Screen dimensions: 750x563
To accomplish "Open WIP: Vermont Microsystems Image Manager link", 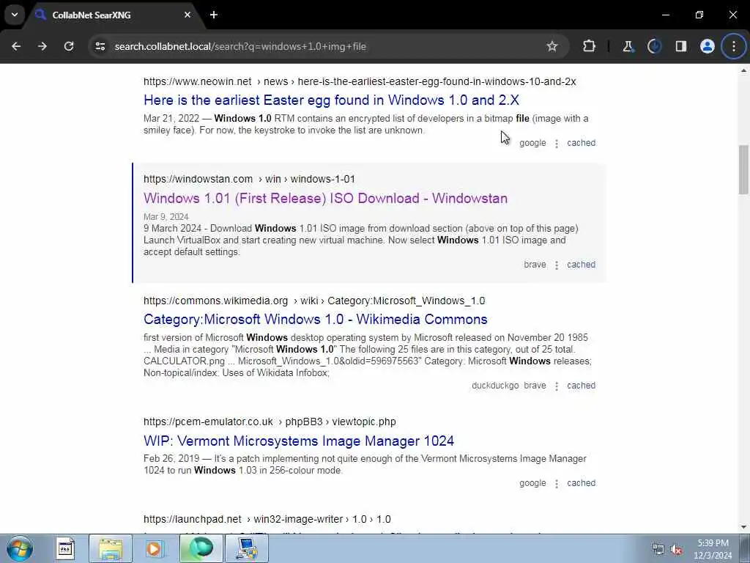I will pyautogui.click(x=299, y=441).
